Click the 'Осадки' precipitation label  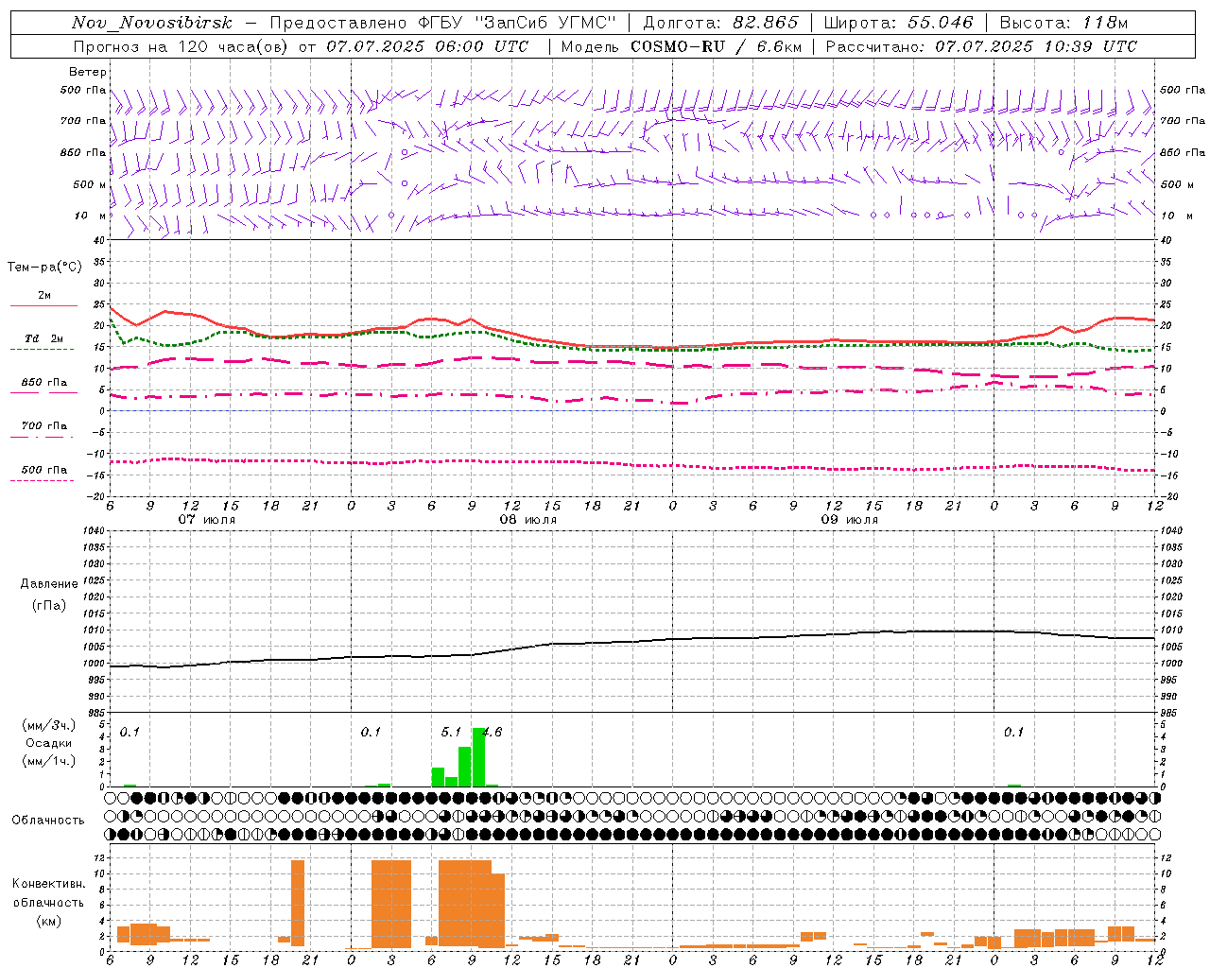pyautogui.click(x=49, y=743)
